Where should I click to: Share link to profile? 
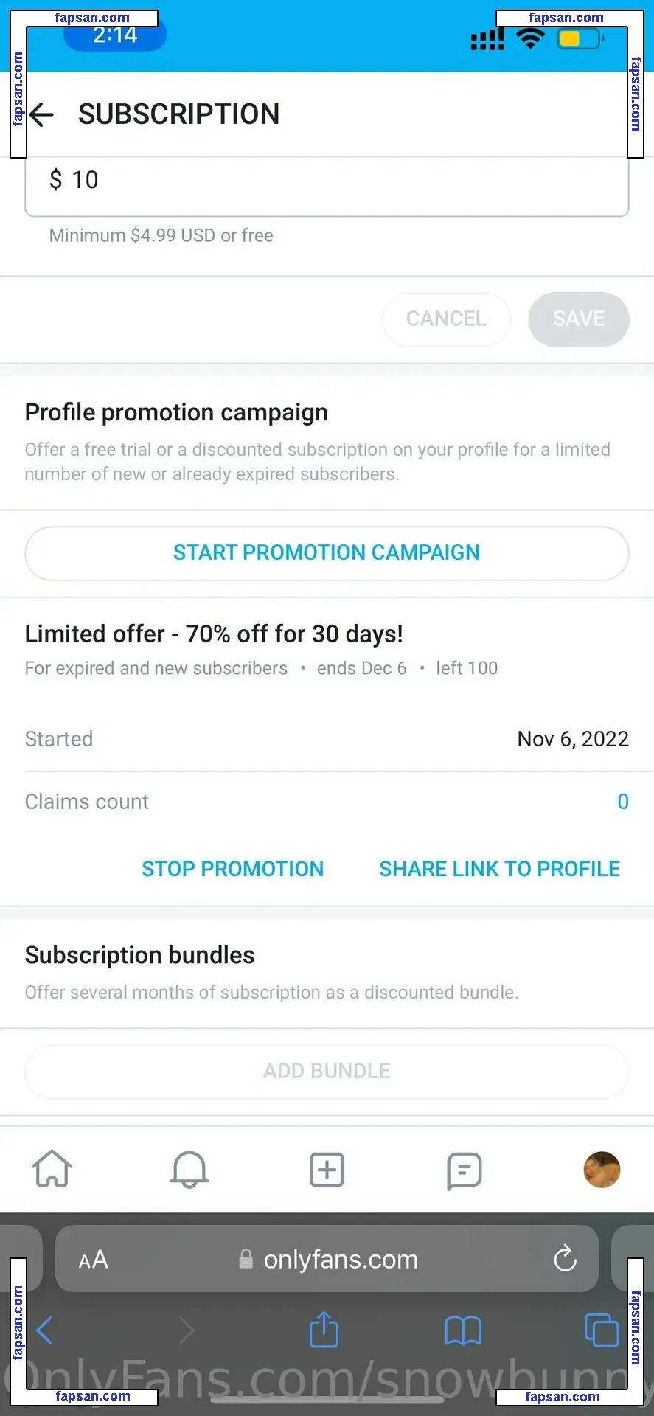pyautogui.click(x=499, y=869)
